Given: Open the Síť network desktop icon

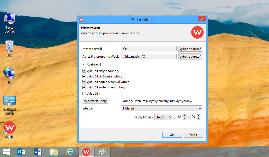Looking at the screenshot, I should pos(9,73).
